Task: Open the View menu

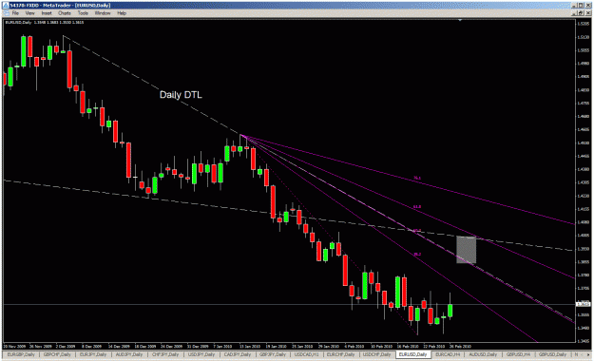Action: click(x=29, y=13)
